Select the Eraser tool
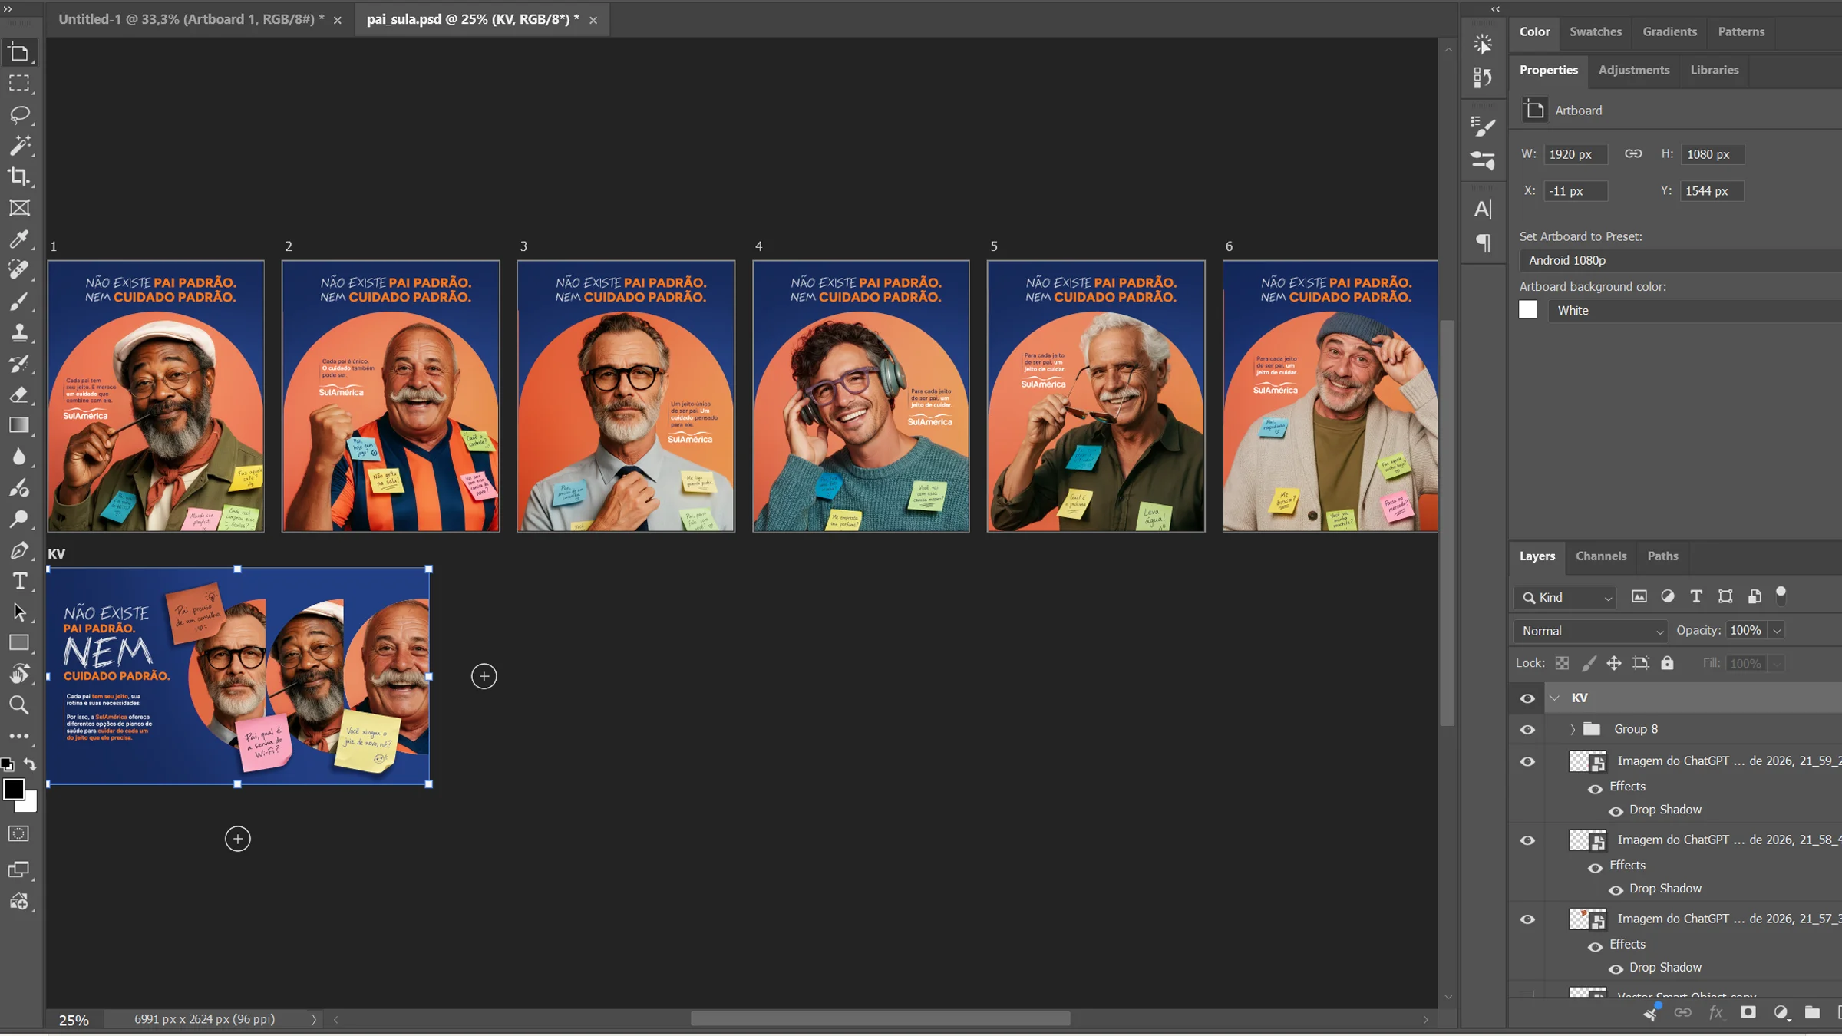Screen dimensions: 1842x1036 (19, 394)
